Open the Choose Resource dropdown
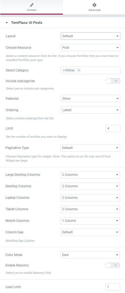The image size is (125, 293). 90,47
